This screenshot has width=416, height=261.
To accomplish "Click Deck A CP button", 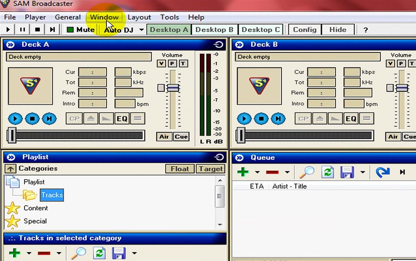I will 74,119.
